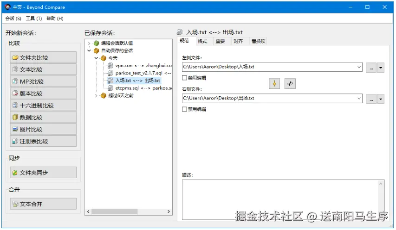Launch the MP3比较 session
The image size is (396, 230).
pyautogui.click(x=43, y=81)
